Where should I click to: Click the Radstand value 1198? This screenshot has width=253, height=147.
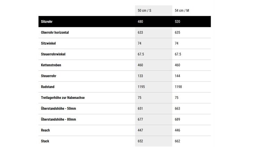click(x=178, y=87)
